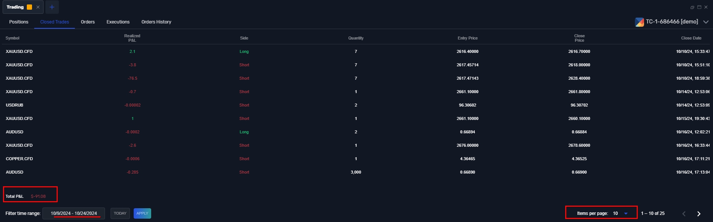Switch to the Positions tab

pyautogui.click(x=19, y=22)
